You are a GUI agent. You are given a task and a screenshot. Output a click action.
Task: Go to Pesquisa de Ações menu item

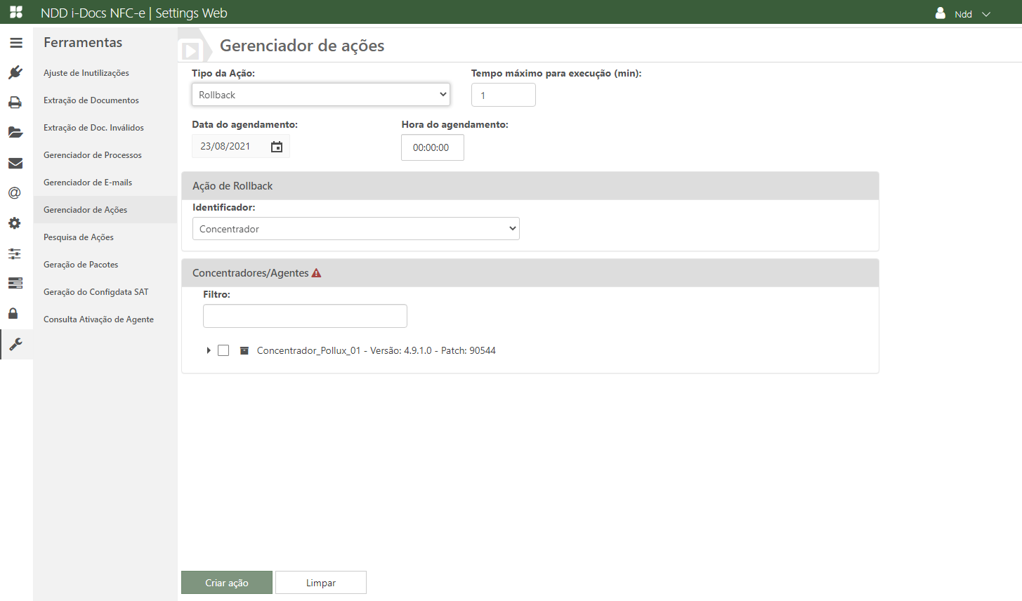pos(79,237)
